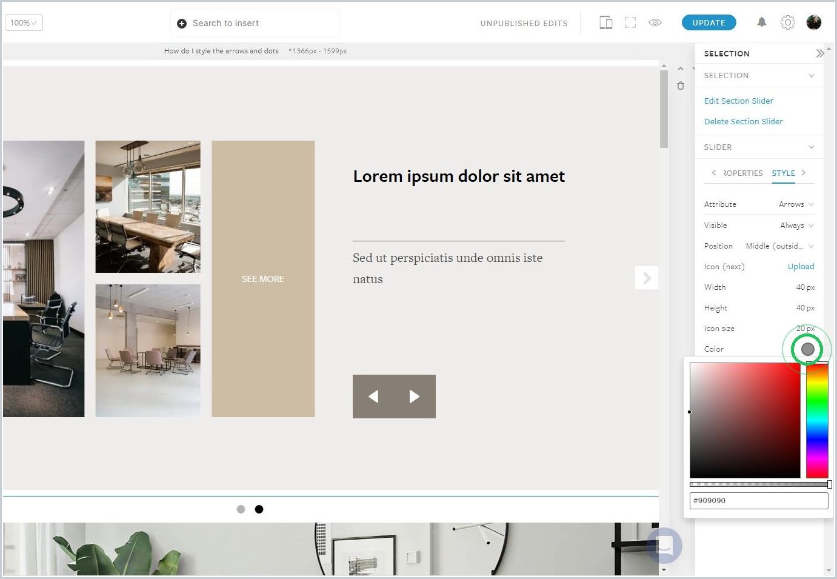837x579 pixels.
Task: Open the 100% zoom dropdown
Action: (24, 23)
